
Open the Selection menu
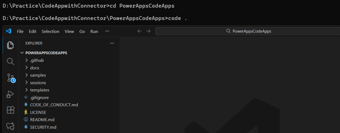[50, 32]
